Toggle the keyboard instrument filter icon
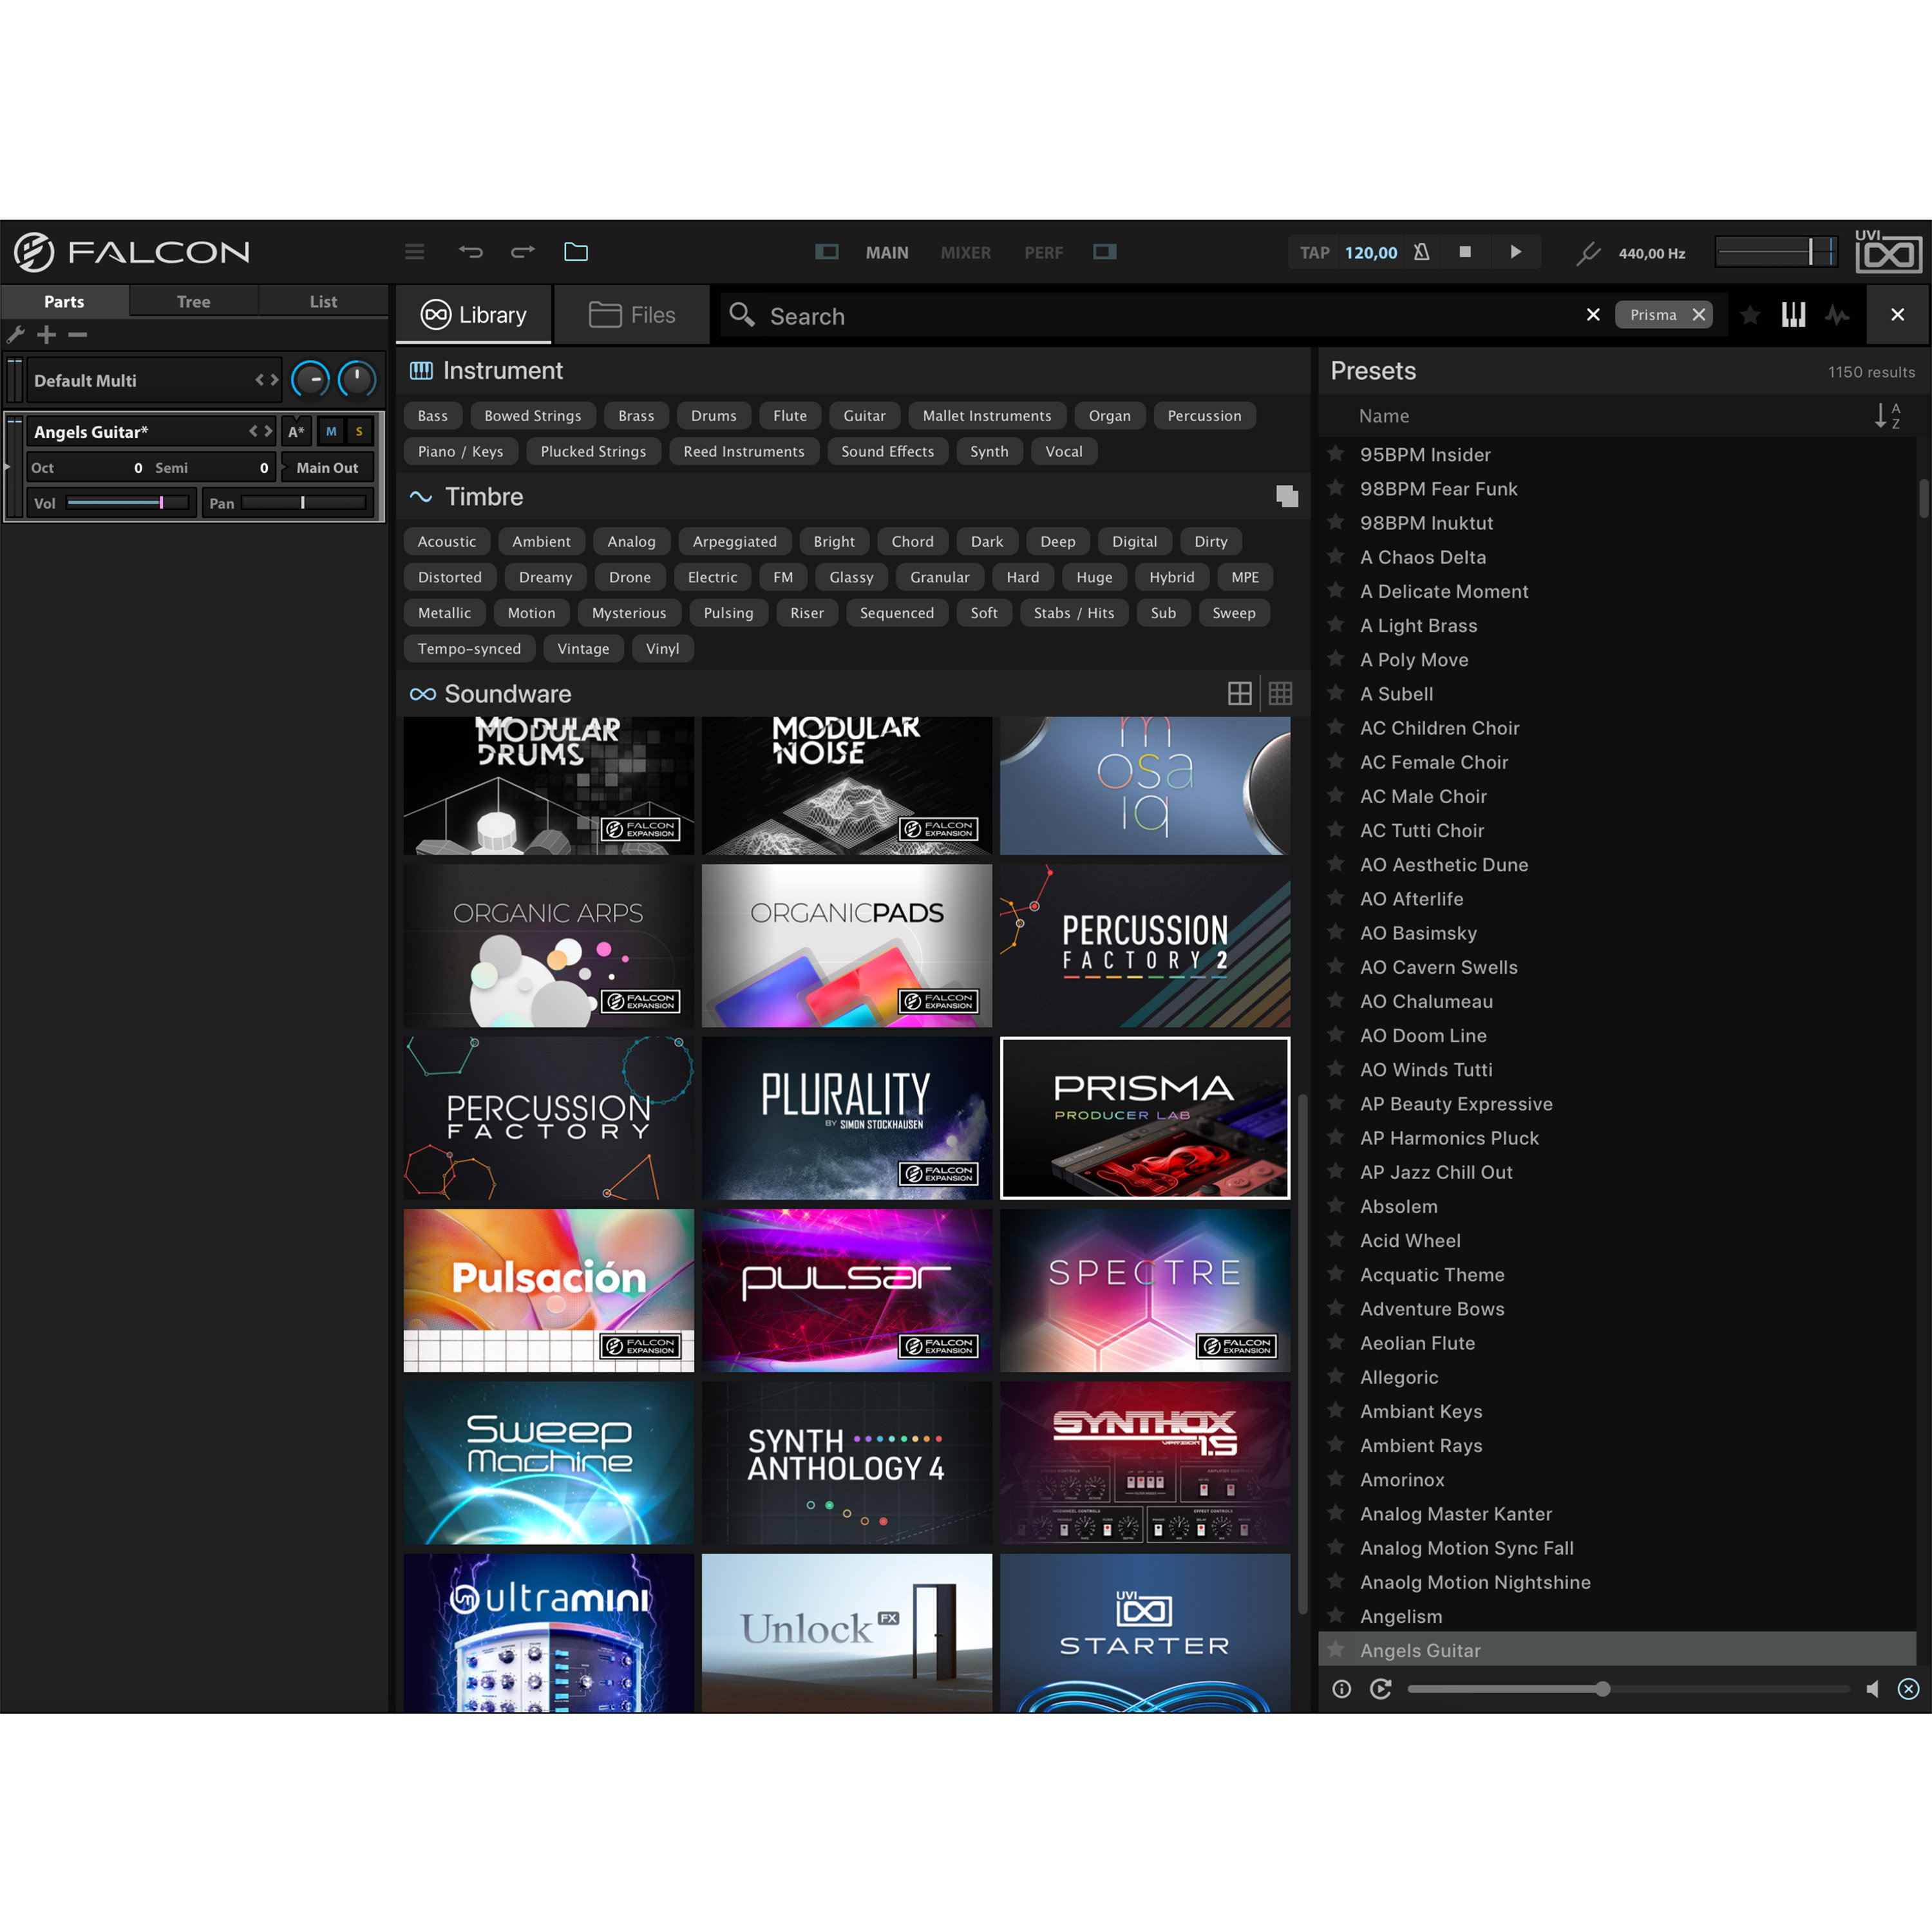Screen dimensions: 1932x1932 [1793, 315]
